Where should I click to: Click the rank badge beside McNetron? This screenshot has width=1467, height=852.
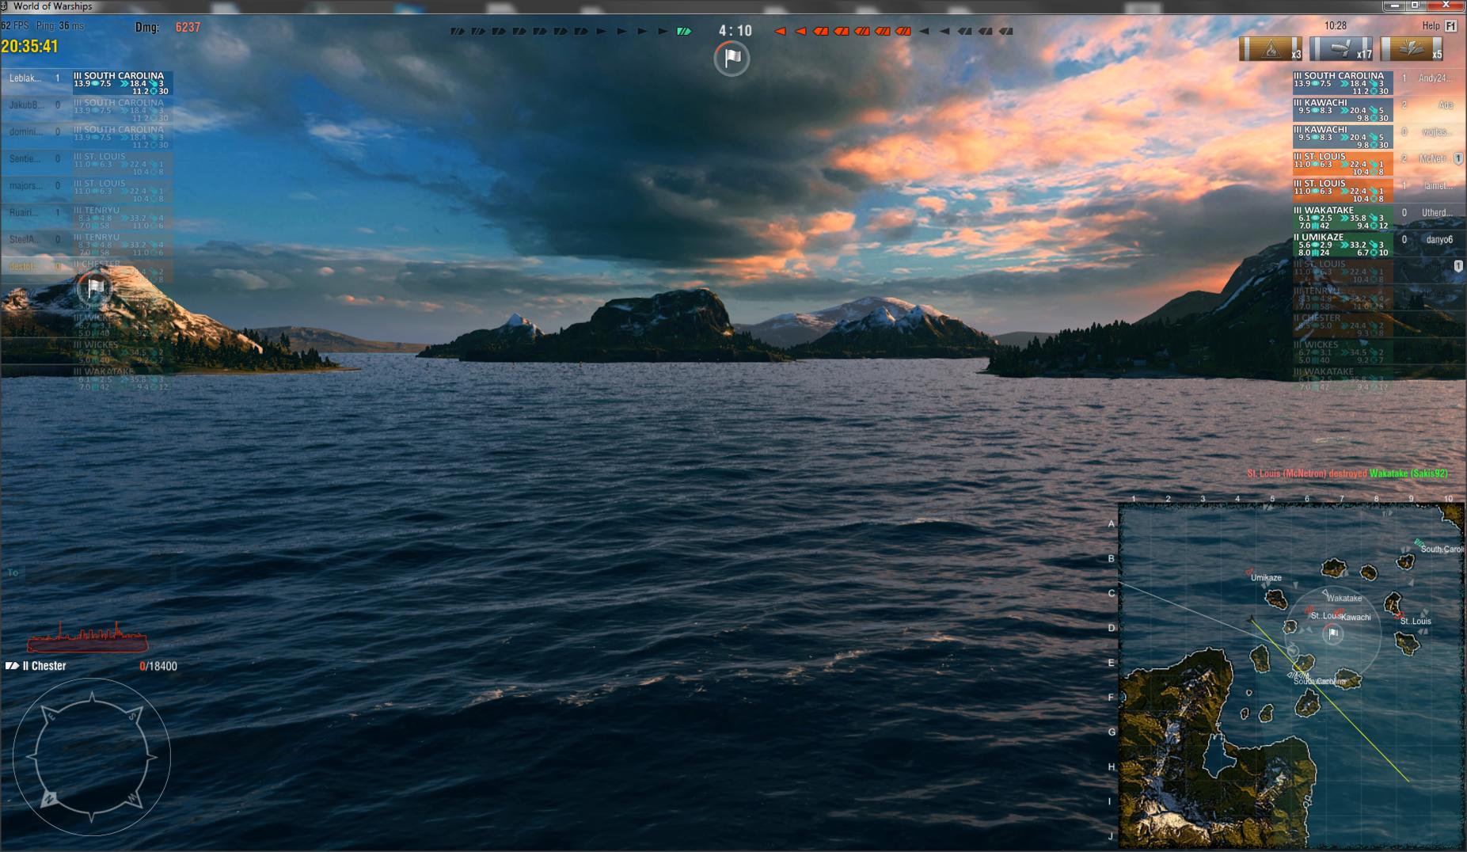pyautogui.click(x=1458, y=159)
